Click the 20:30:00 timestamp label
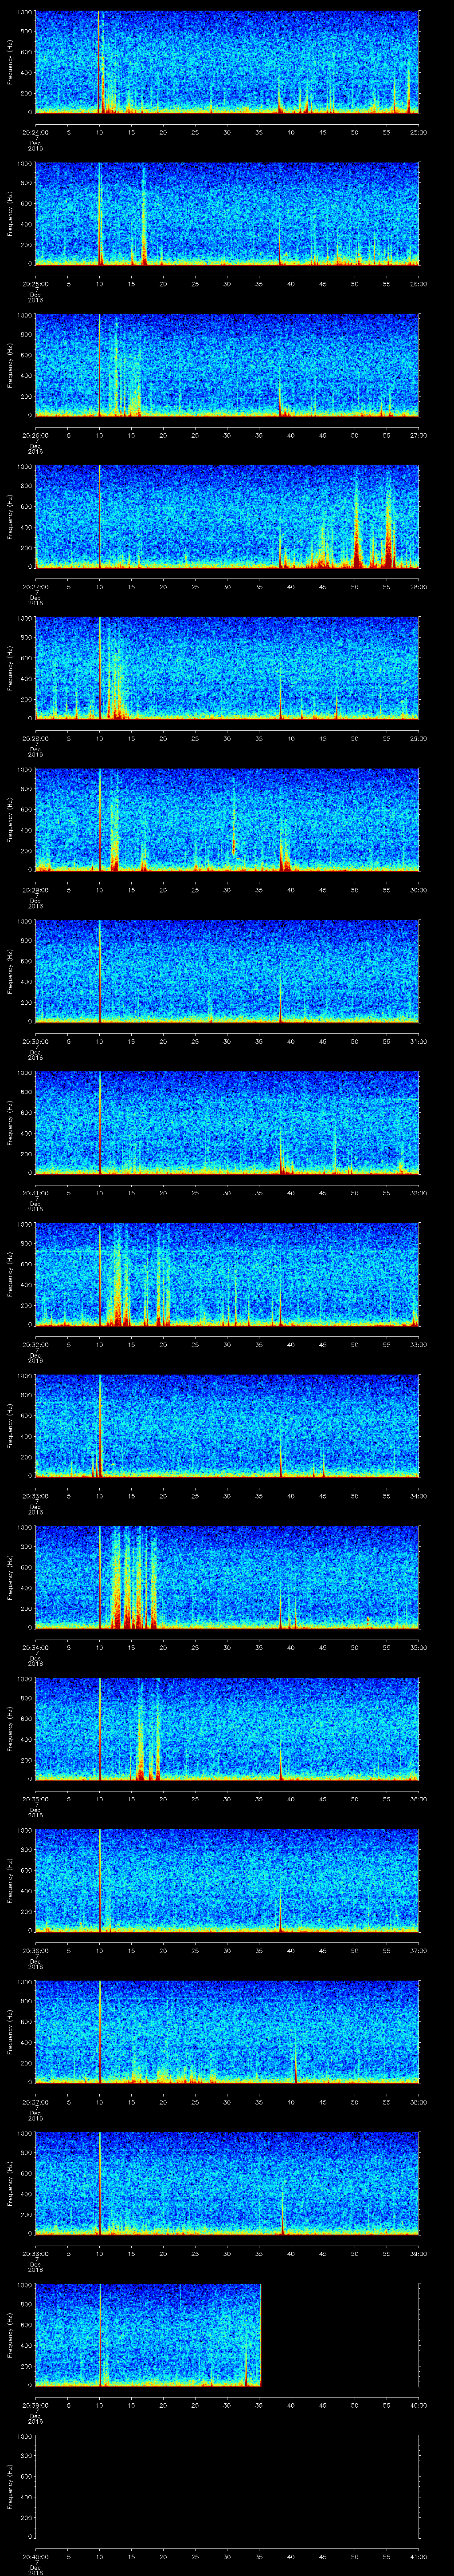 tap(35, 1041)
